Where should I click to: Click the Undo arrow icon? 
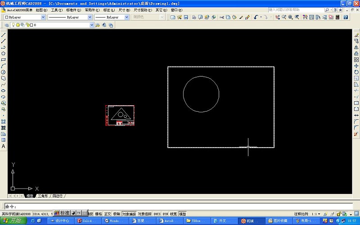256,17
